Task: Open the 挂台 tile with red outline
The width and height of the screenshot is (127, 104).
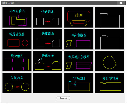Action: coord(79,17)
